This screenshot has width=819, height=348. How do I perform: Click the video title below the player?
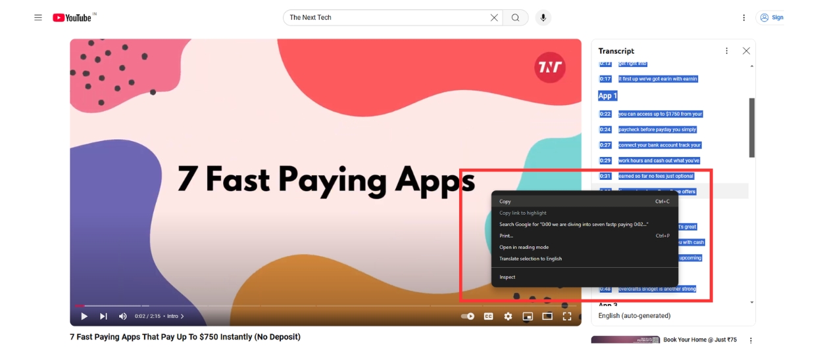click(x=186, y=337)
